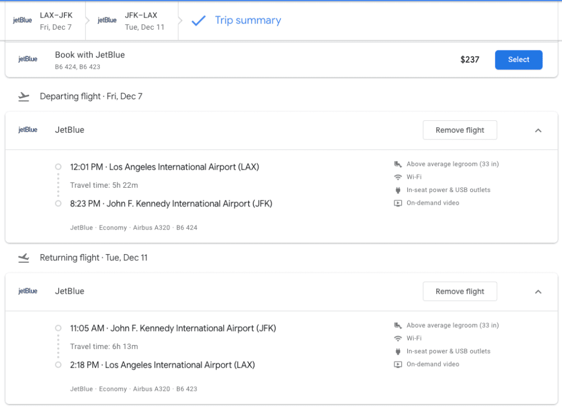Image resolution: width=562 pixels, height=410 pixels.
Task: Collapse the departing flight details chevron
Action: (538, 130)
